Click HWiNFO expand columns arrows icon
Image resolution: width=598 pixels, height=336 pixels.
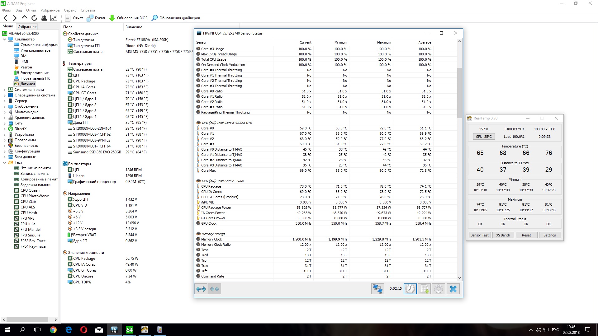(201, 289)
